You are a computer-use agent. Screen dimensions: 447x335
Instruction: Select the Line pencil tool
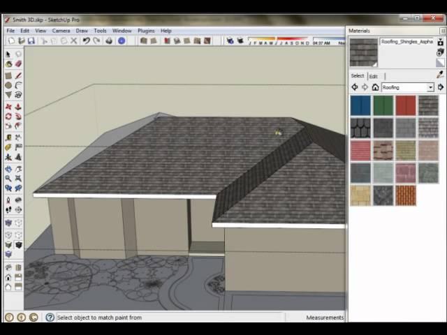[18, 75]
